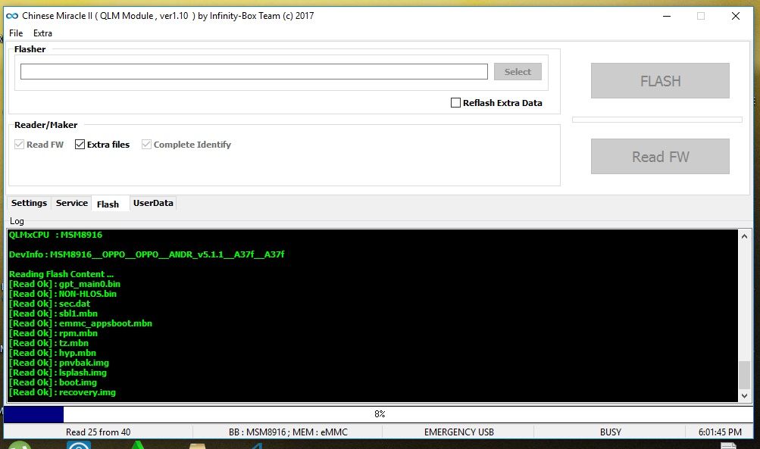Click the empty progress bar under the FLASH button
Image resolution: width=760 pixels, height=449 pixels.
click(657, 120)
